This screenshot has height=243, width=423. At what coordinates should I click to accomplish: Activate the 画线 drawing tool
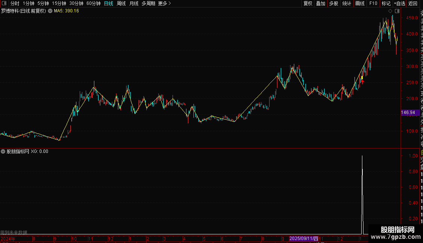360,3
